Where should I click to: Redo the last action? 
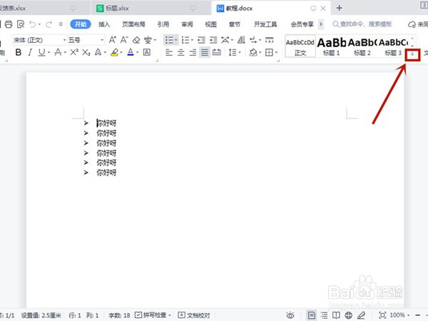pyautogui.click(x=49, y=24)
